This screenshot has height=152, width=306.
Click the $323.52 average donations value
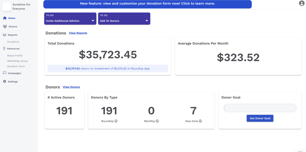click(x=238, y=57)
